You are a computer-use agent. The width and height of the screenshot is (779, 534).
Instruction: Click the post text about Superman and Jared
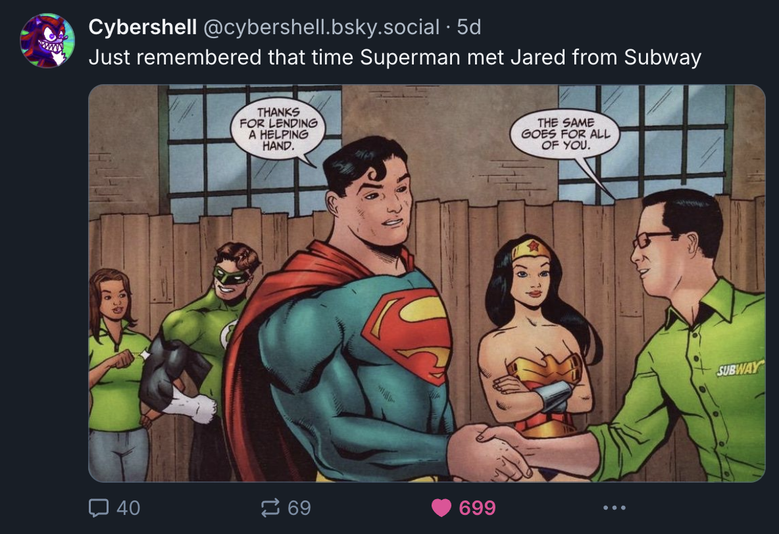395,57
